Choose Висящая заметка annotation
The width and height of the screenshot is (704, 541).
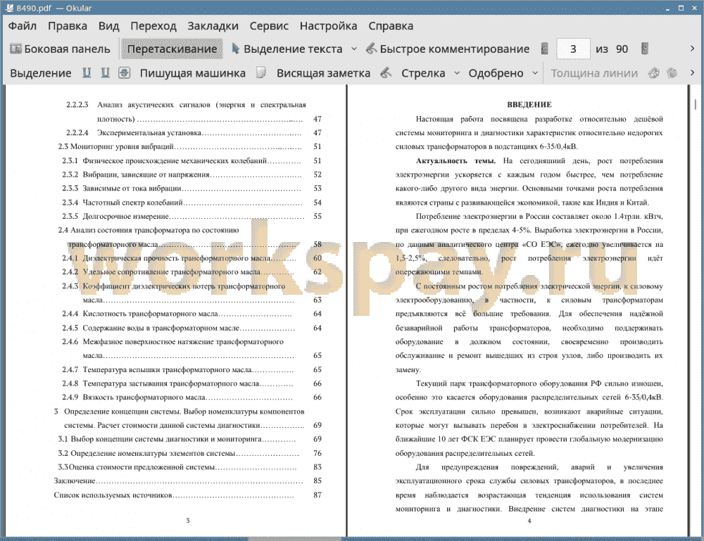(x=323, y=73)
